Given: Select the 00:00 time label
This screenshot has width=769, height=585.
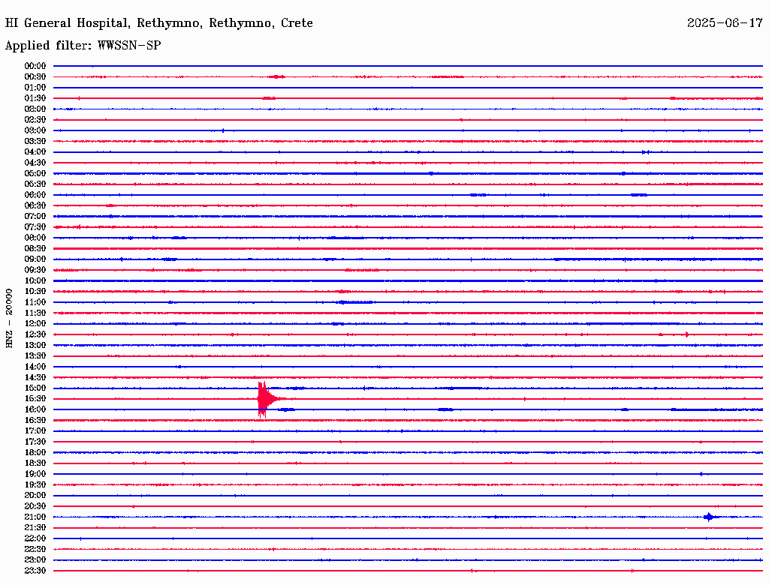Looking at the screenshot, I should [35, 66].
